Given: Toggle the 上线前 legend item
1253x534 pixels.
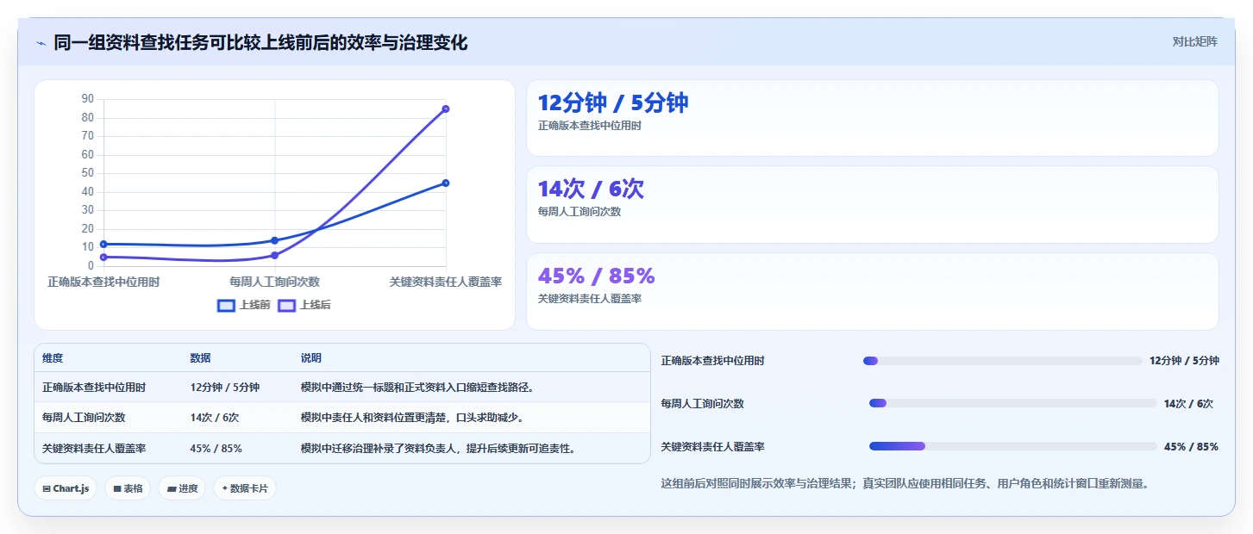Looking at the screenshot, I should click(244, 305).
